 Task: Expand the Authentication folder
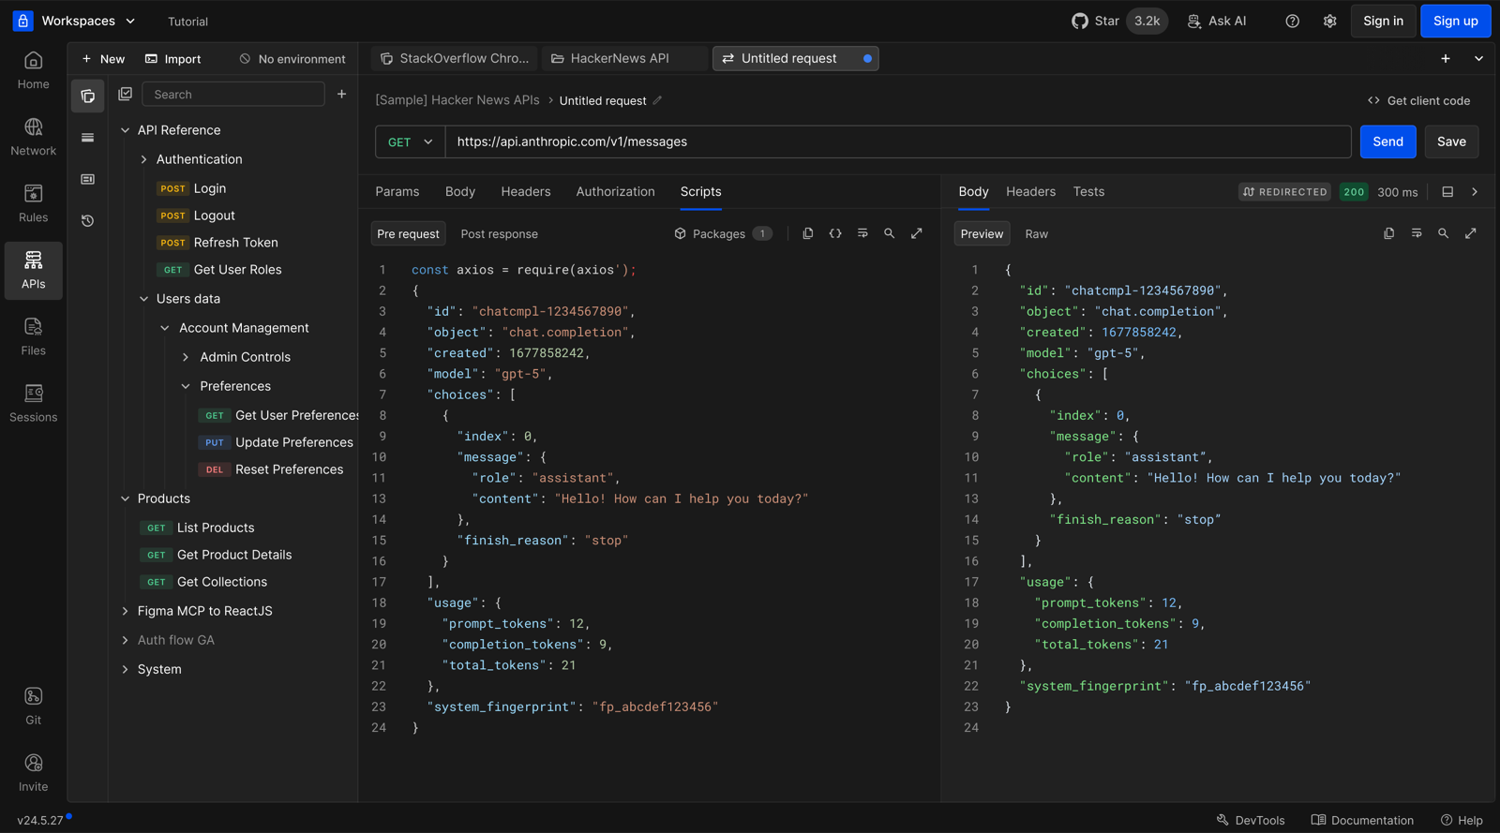143,159
